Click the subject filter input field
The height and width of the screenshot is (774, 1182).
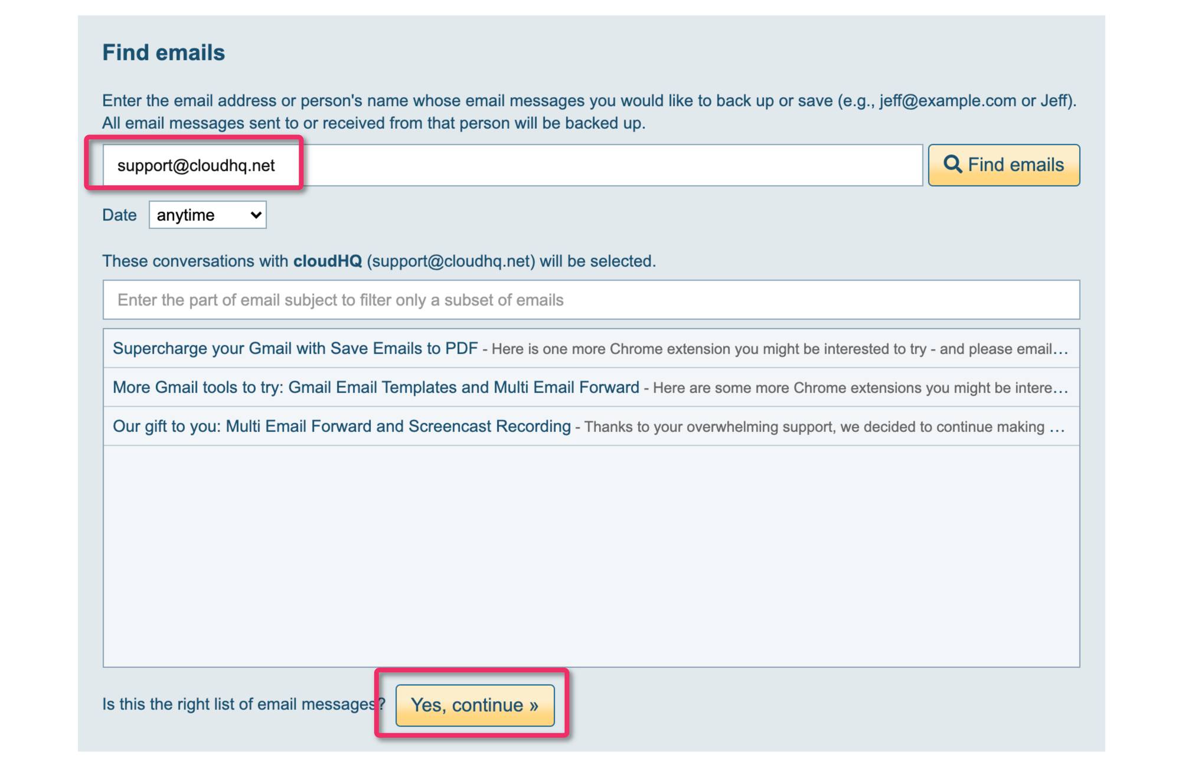tap(591, 300)
